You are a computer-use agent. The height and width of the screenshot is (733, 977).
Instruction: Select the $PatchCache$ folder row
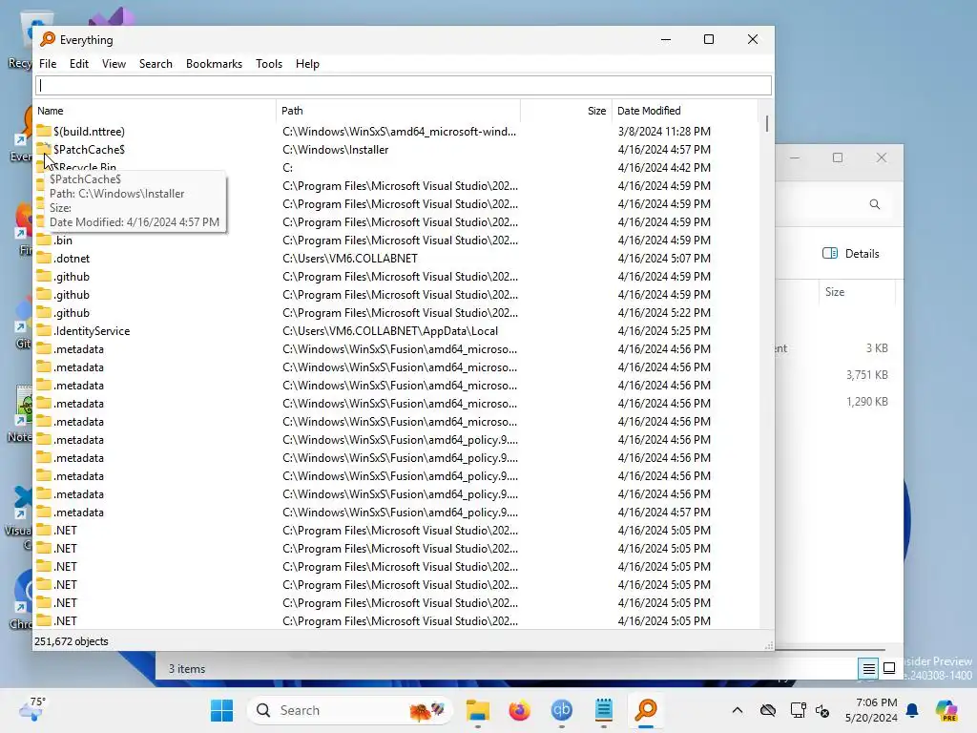(x=397, y=150)
